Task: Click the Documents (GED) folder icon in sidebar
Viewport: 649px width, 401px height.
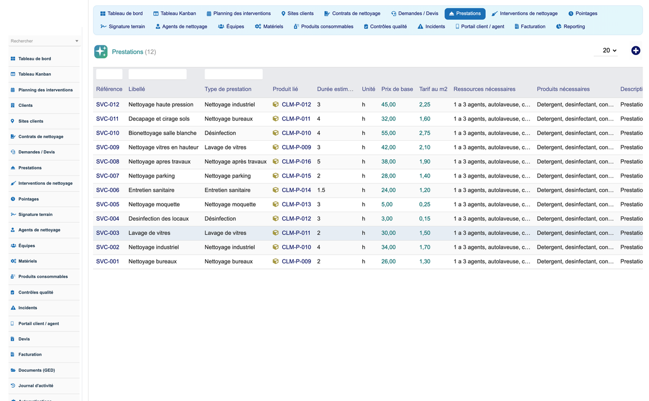Action: click(x=13, y=370)
